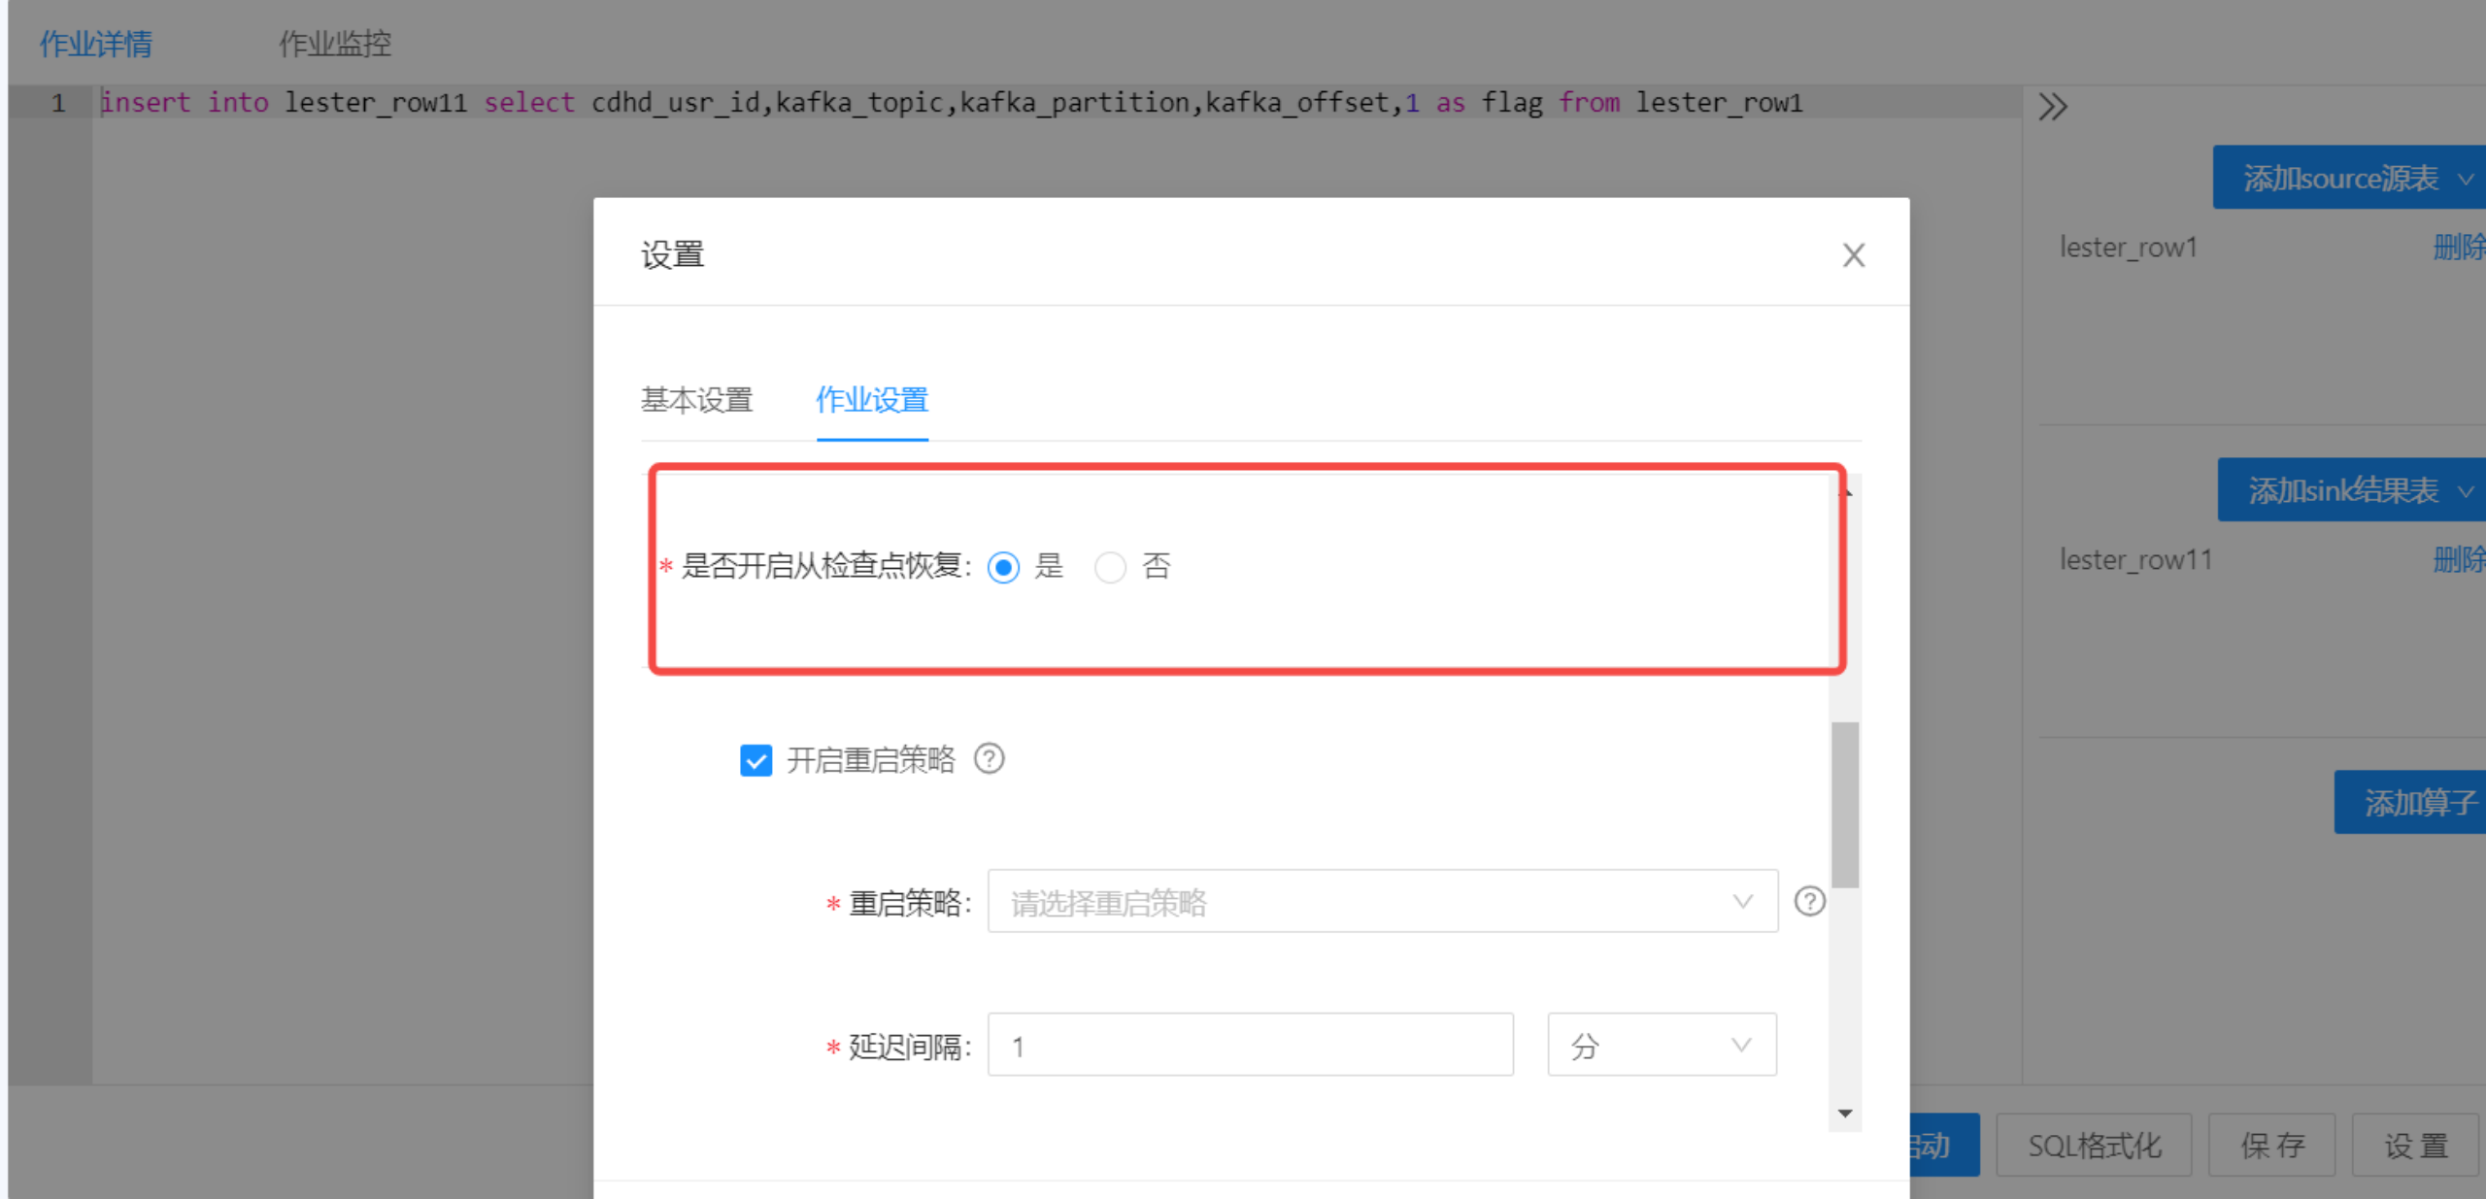Open the 作业监控 tab

tap(335, 44)
